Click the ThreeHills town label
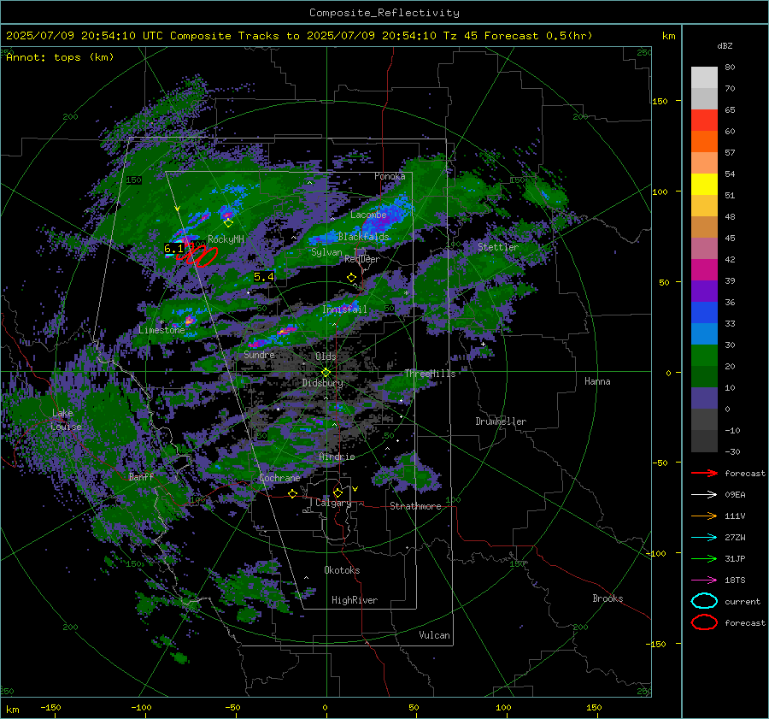 click(430, 374)
